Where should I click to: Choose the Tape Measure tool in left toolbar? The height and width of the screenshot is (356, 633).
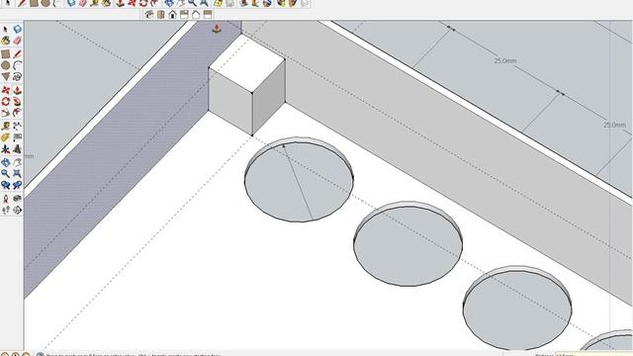5,126
